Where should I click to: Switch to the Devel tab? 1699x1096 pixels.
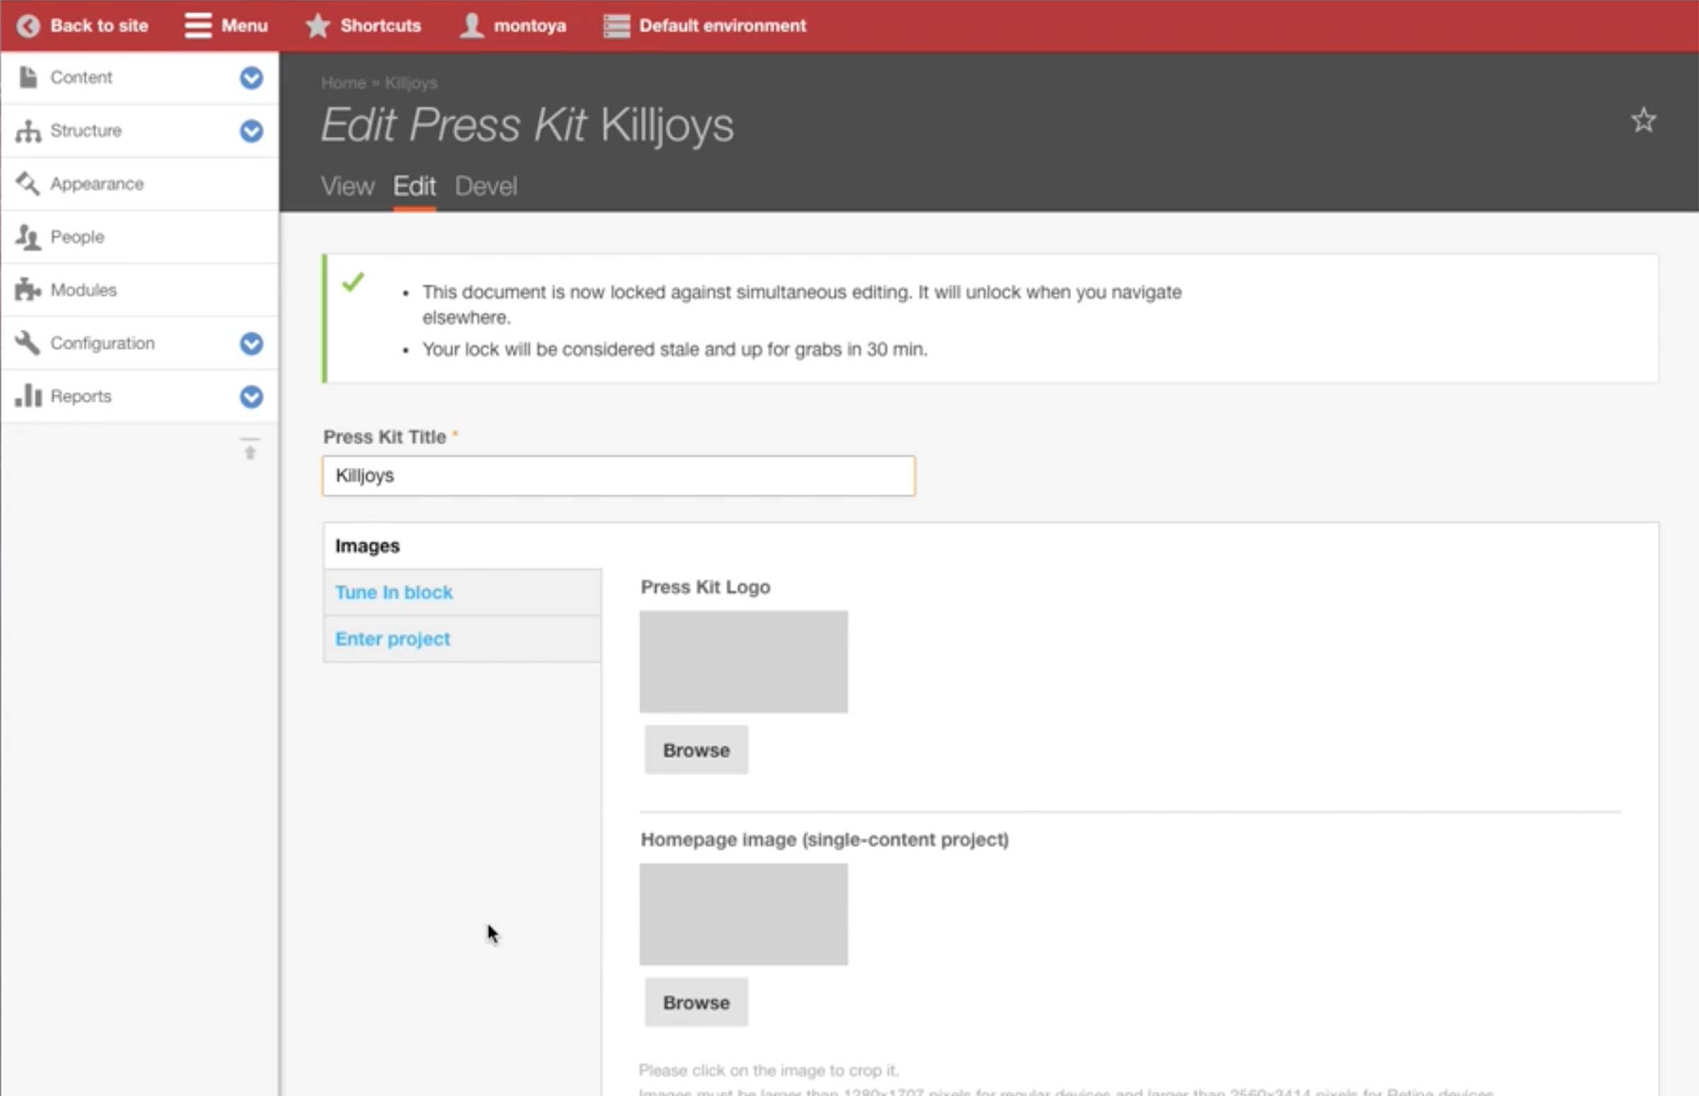point(486,186)
